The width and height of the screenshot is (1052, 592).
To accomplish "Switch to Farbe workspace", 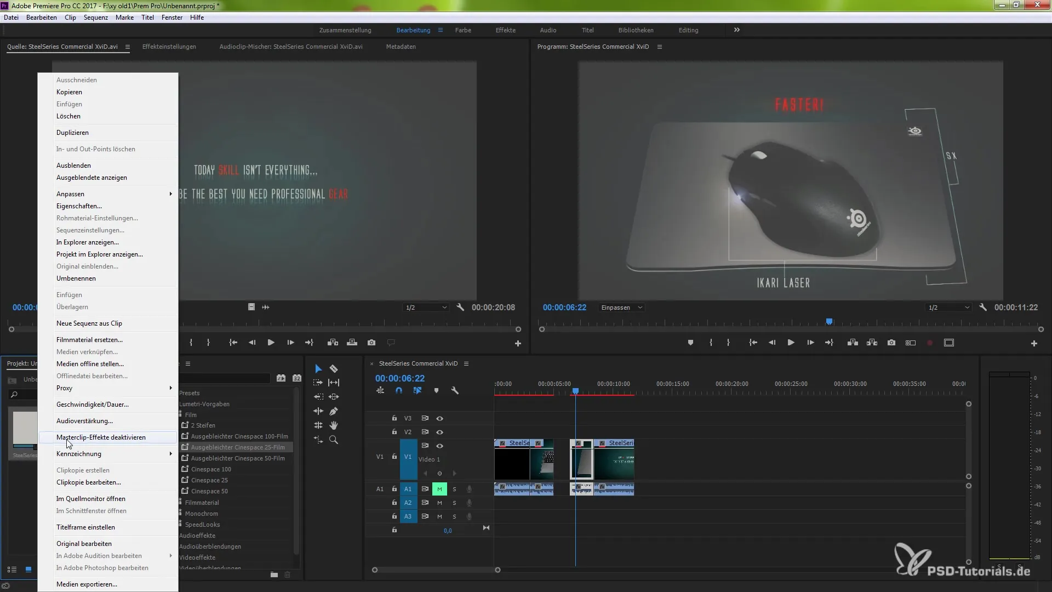I will click(x=463, y=30).
